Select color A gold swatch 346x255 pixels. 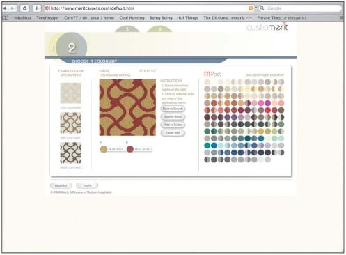pos(104,149)
